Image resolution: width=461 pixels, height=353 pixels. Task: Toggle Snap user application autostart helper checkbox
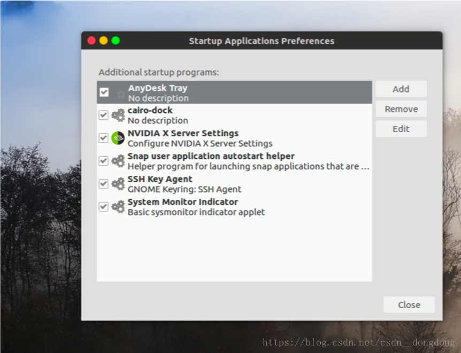(x=104, y=161)
